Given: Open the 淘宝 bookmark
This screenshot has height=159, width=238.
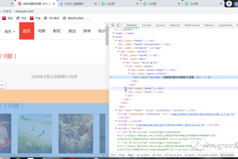Looking at the screenshot, I should click(x=8, y=18).
